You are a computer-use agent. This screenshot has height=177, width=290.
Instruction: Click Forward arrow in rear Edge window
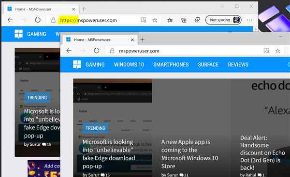tap(24, 20)
